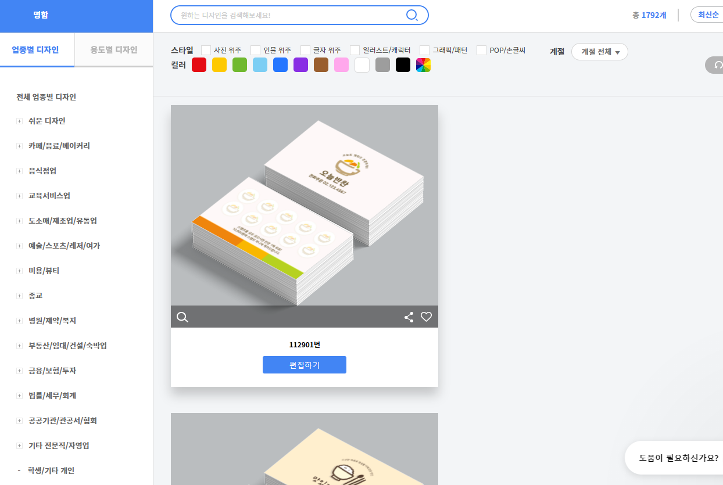Check the 인물 위주 style checkbox

point(255,51)
